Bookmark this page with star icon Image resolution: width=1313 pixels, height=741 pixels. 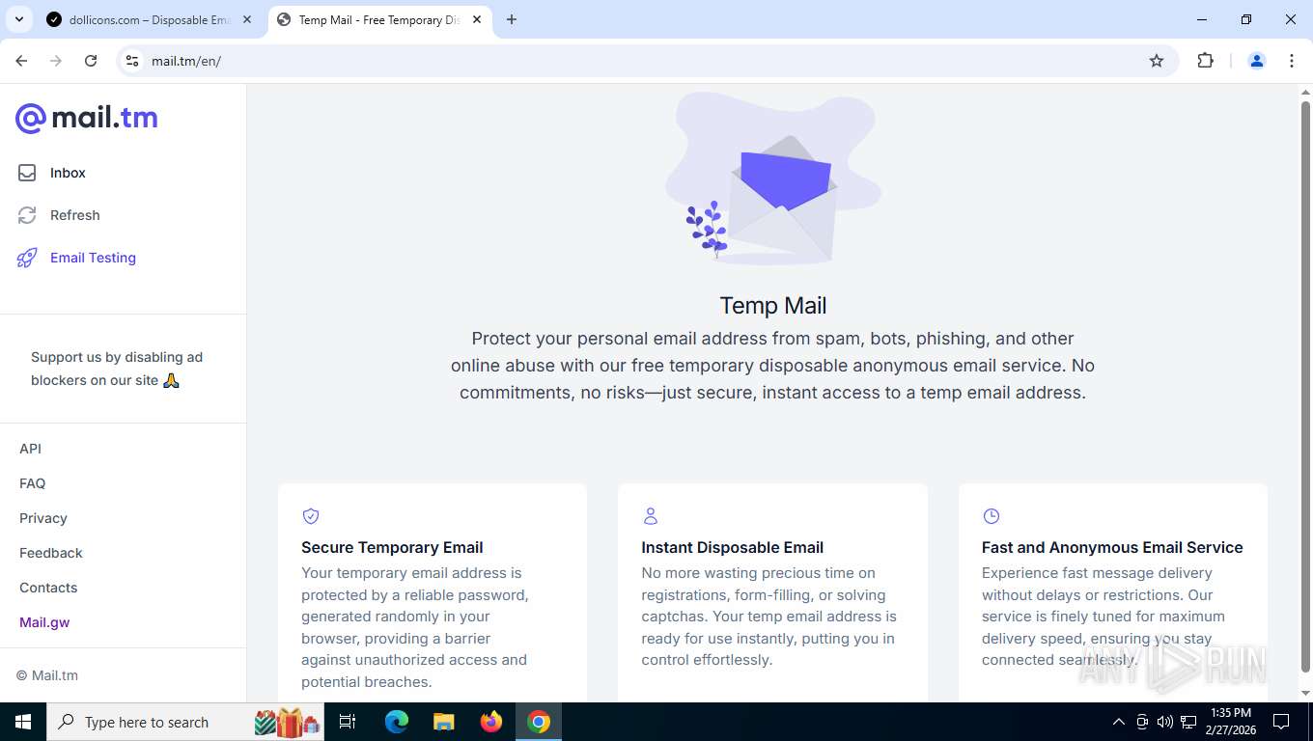coord(1157,61)
